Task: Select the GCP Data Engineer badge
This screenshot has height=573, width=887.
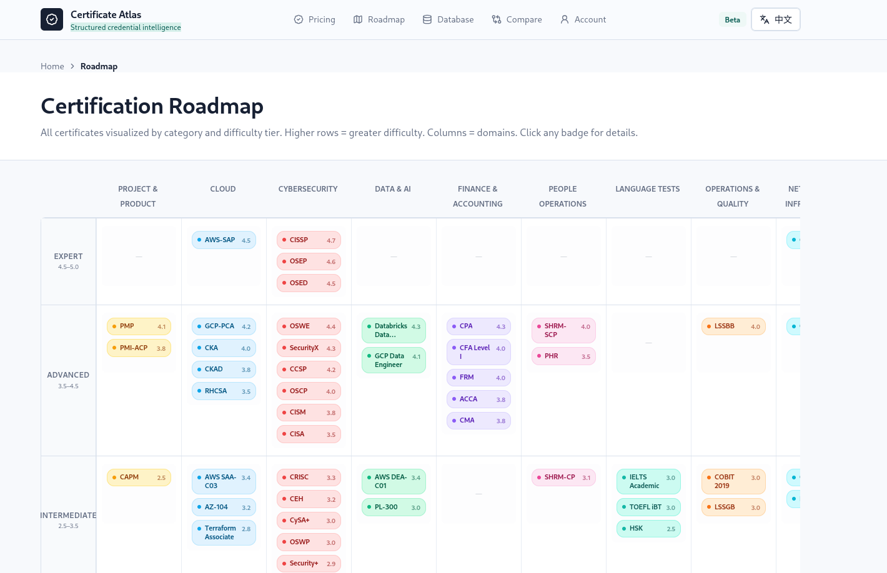Action: (394, 361)
